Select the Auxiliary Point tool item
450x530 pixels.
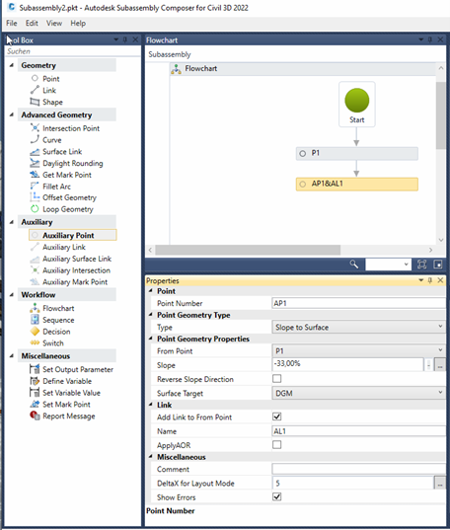click(x=73, y=235)
